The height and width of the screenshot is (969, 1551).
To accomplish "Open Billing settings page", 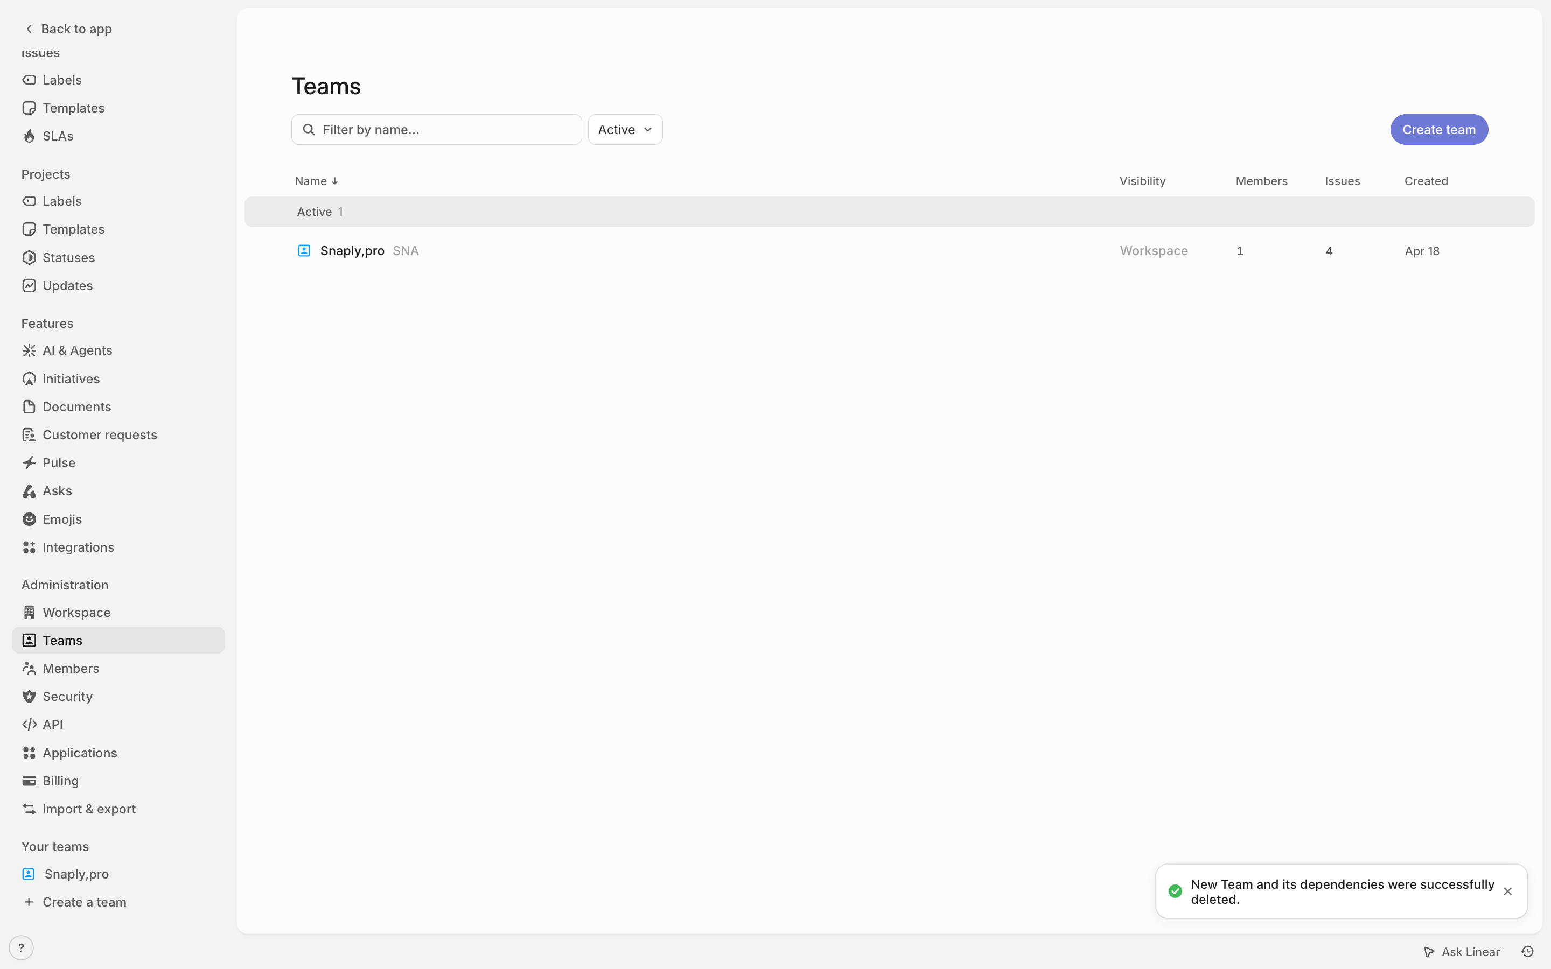I will [x=118, y=781].
